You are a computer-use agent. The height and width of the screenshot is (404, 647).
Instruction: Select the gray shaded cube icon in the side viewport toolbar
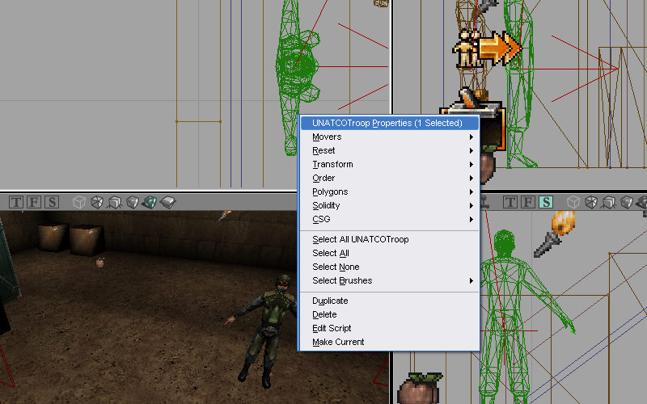pos(626,202)
